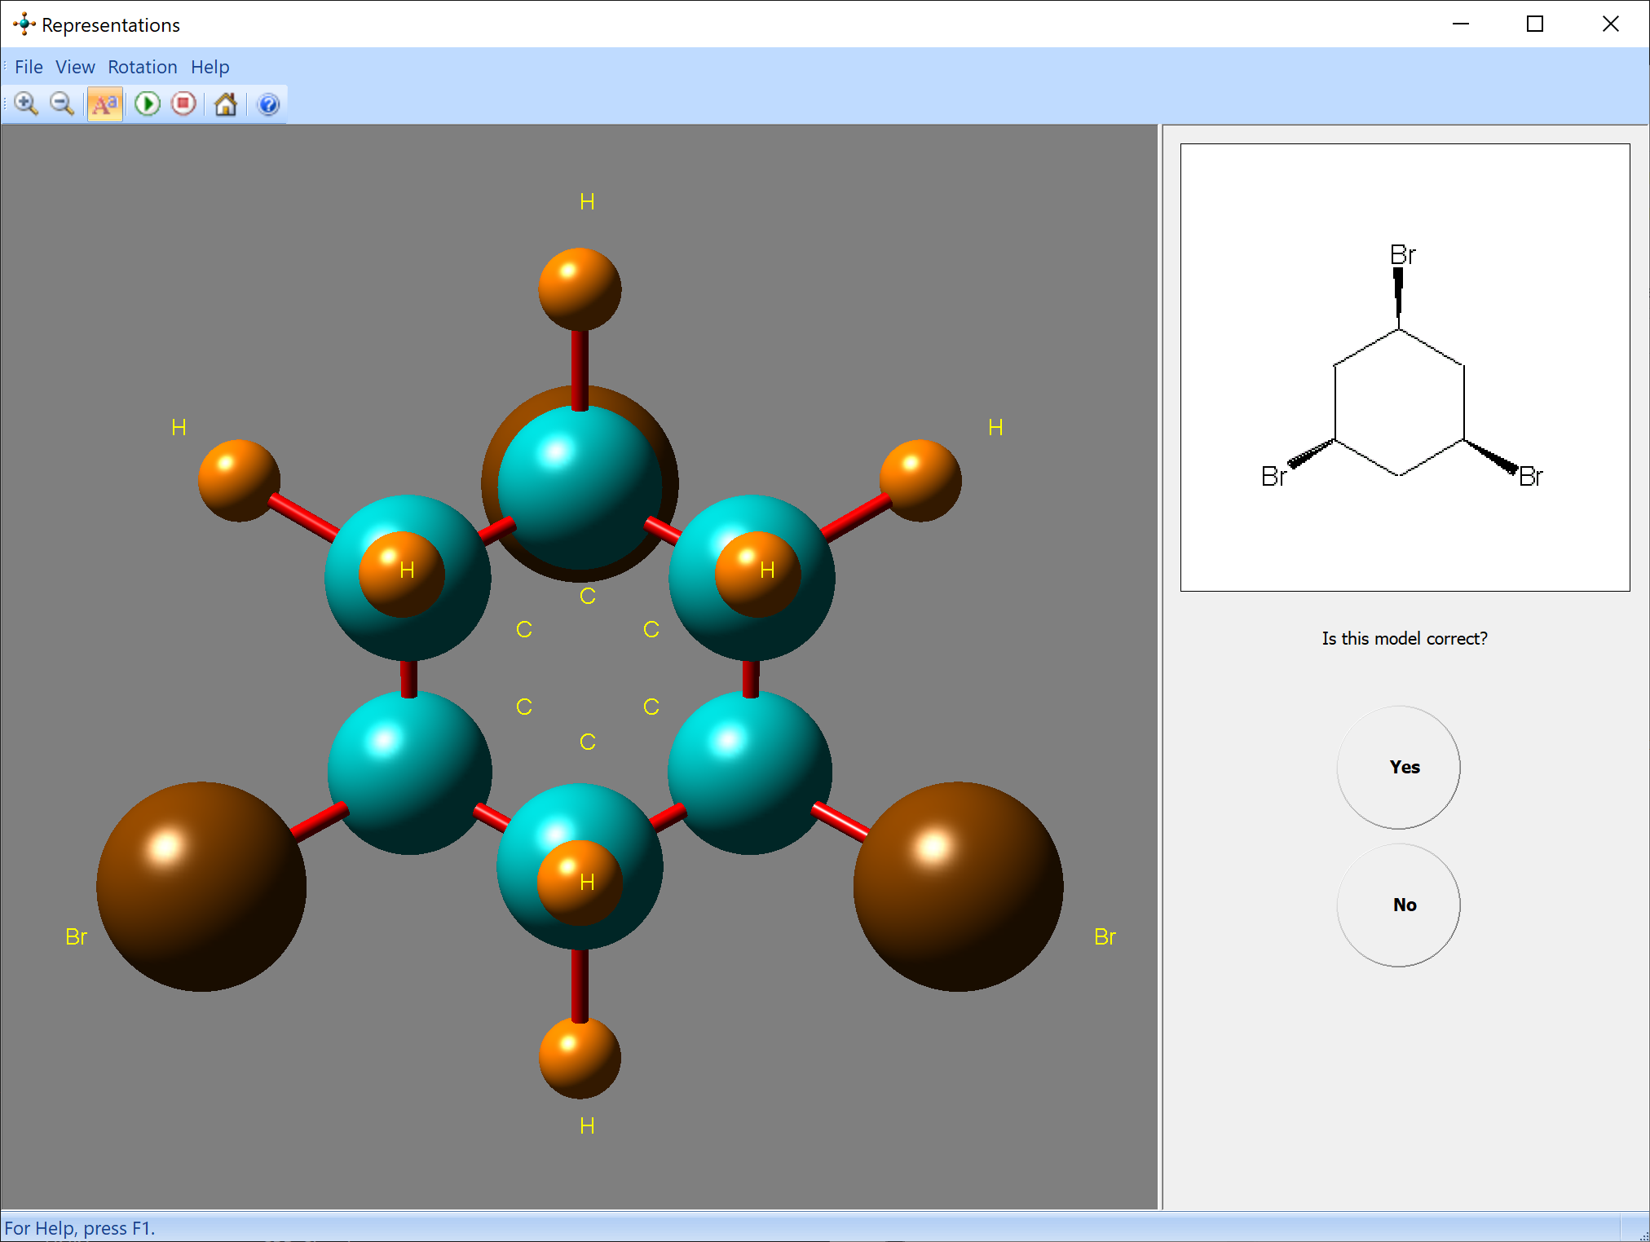Viewport: 1650px width, 1242px height.
Task: Answer No to the model question
Action: (x=1398, y=905)
